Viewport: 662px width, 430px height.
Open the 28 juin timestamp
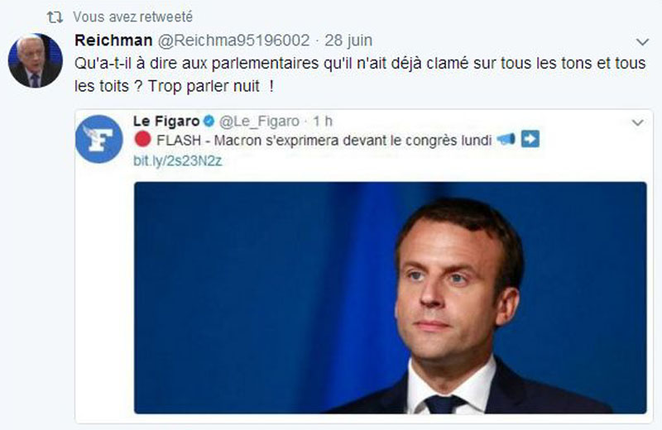coord(348,41)
